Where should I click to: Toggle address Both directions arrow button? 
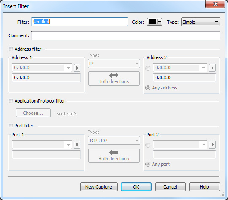114,78
